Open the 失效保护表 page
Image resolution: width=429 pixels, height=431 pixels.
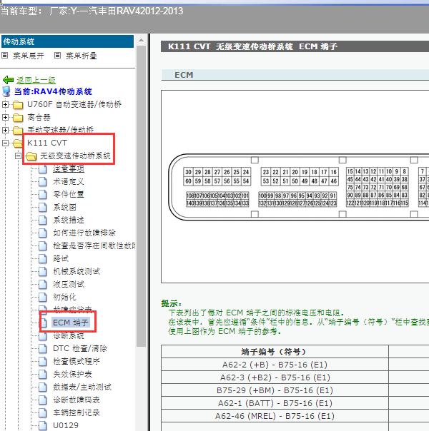[72, 374]
